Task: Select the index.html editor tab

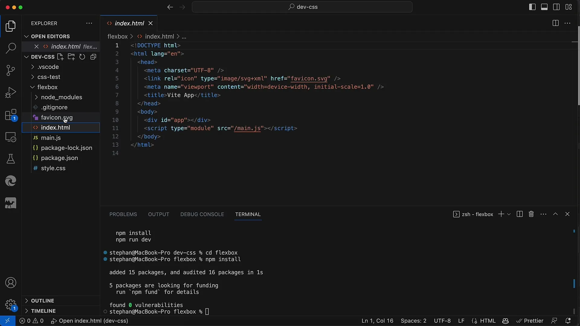Action: pyautogui.click(x=129, y=23)
